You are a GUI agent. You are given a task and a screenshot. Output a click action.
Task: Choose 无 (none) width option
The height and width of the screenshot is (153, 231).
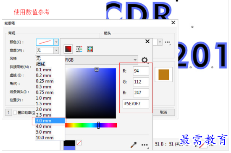(50, 58)
